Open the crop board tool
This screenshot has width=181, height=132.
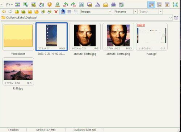tap(34, 5)
